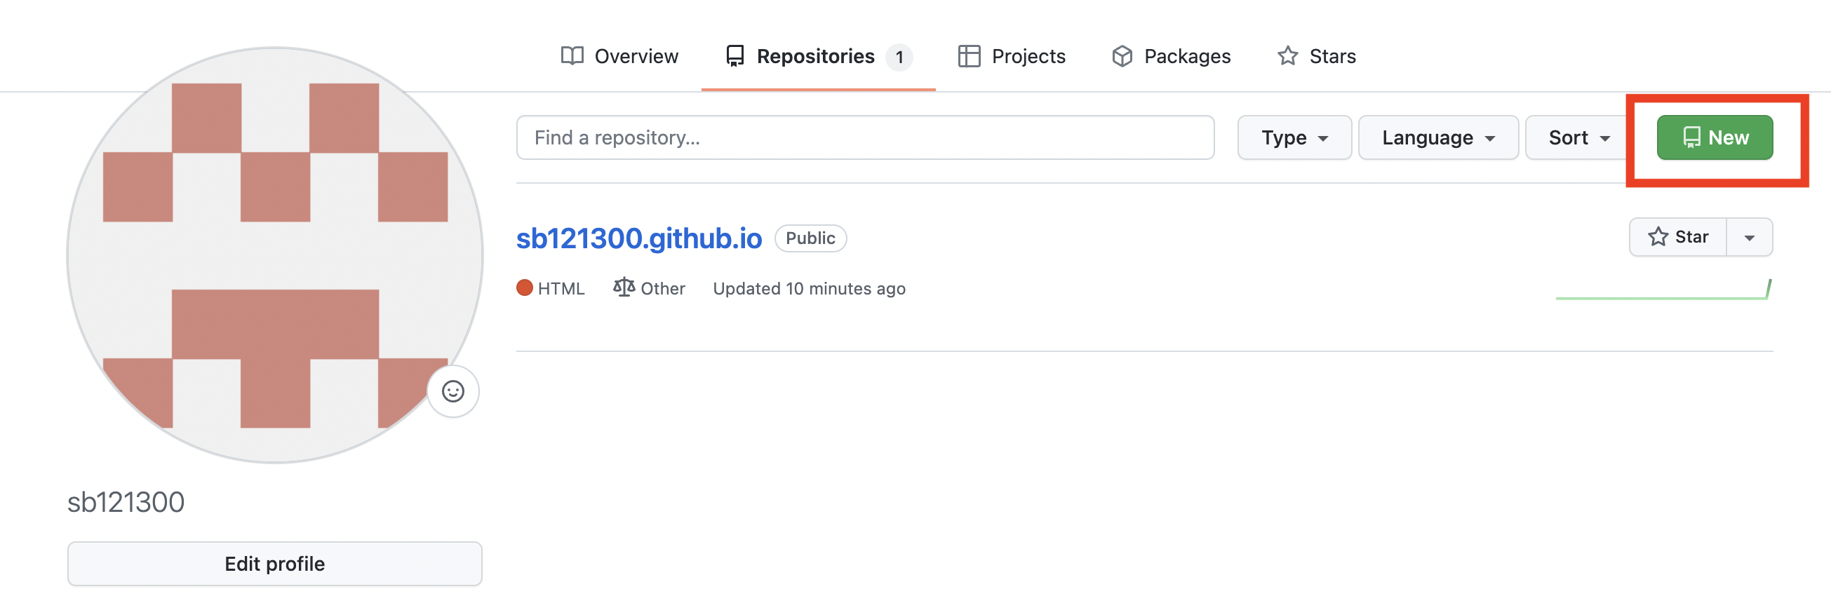Click the sb121300 username text
This screenshot has height=589, width=1831.
pos(126,503)
